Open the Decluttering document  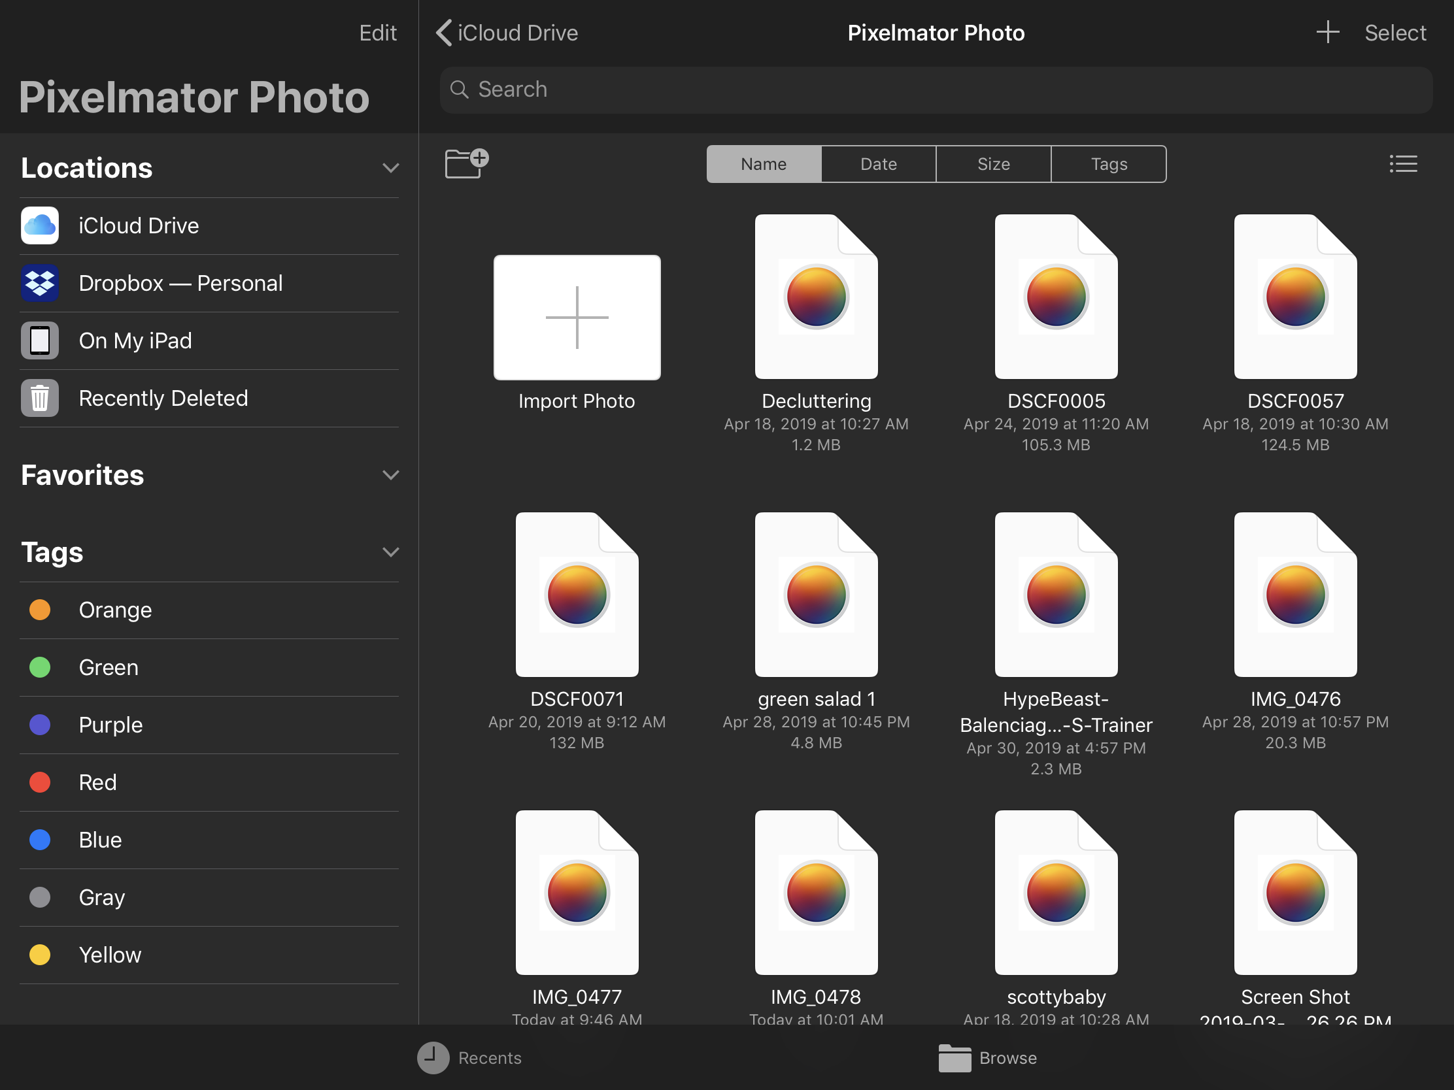click(x=817, y=296)
